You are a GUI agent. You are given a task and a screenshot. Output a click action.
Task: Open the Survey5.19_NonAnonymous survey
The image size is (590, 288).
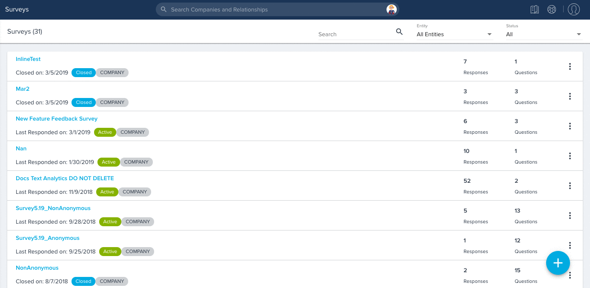(53, 208)
